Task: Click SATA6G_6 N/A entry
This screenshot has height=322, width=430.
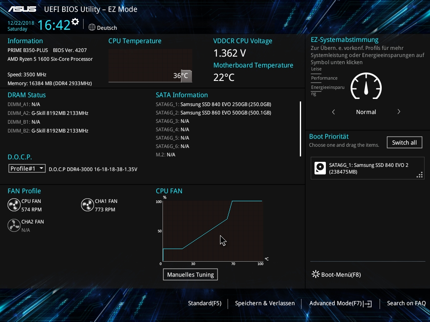Action: 172,146
